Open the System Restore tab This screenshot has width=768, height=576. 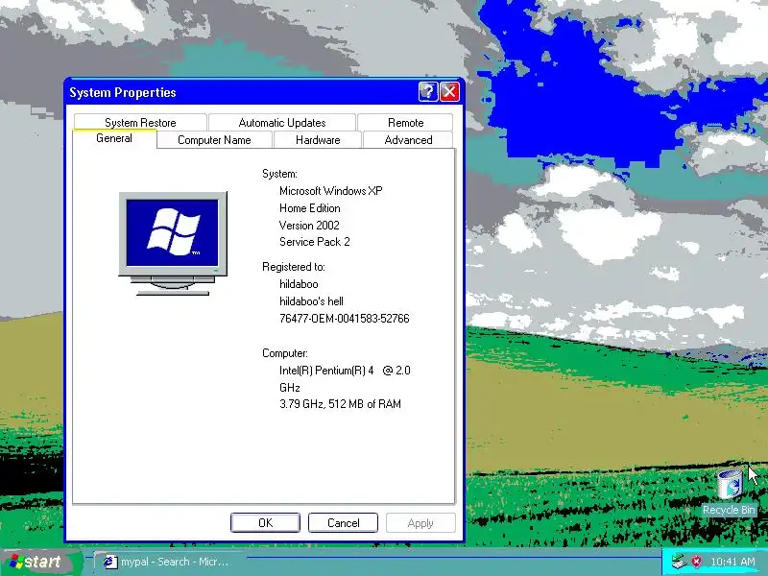click(x=140, y=123)
